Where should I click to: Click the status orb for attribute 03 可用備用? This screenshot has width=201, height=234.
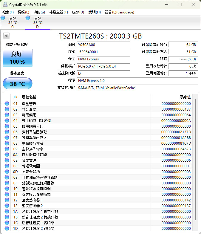point(7,115)
